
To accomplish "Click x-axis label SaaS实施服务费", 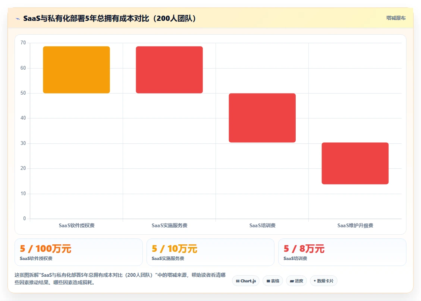I will [x=169, y=226].
